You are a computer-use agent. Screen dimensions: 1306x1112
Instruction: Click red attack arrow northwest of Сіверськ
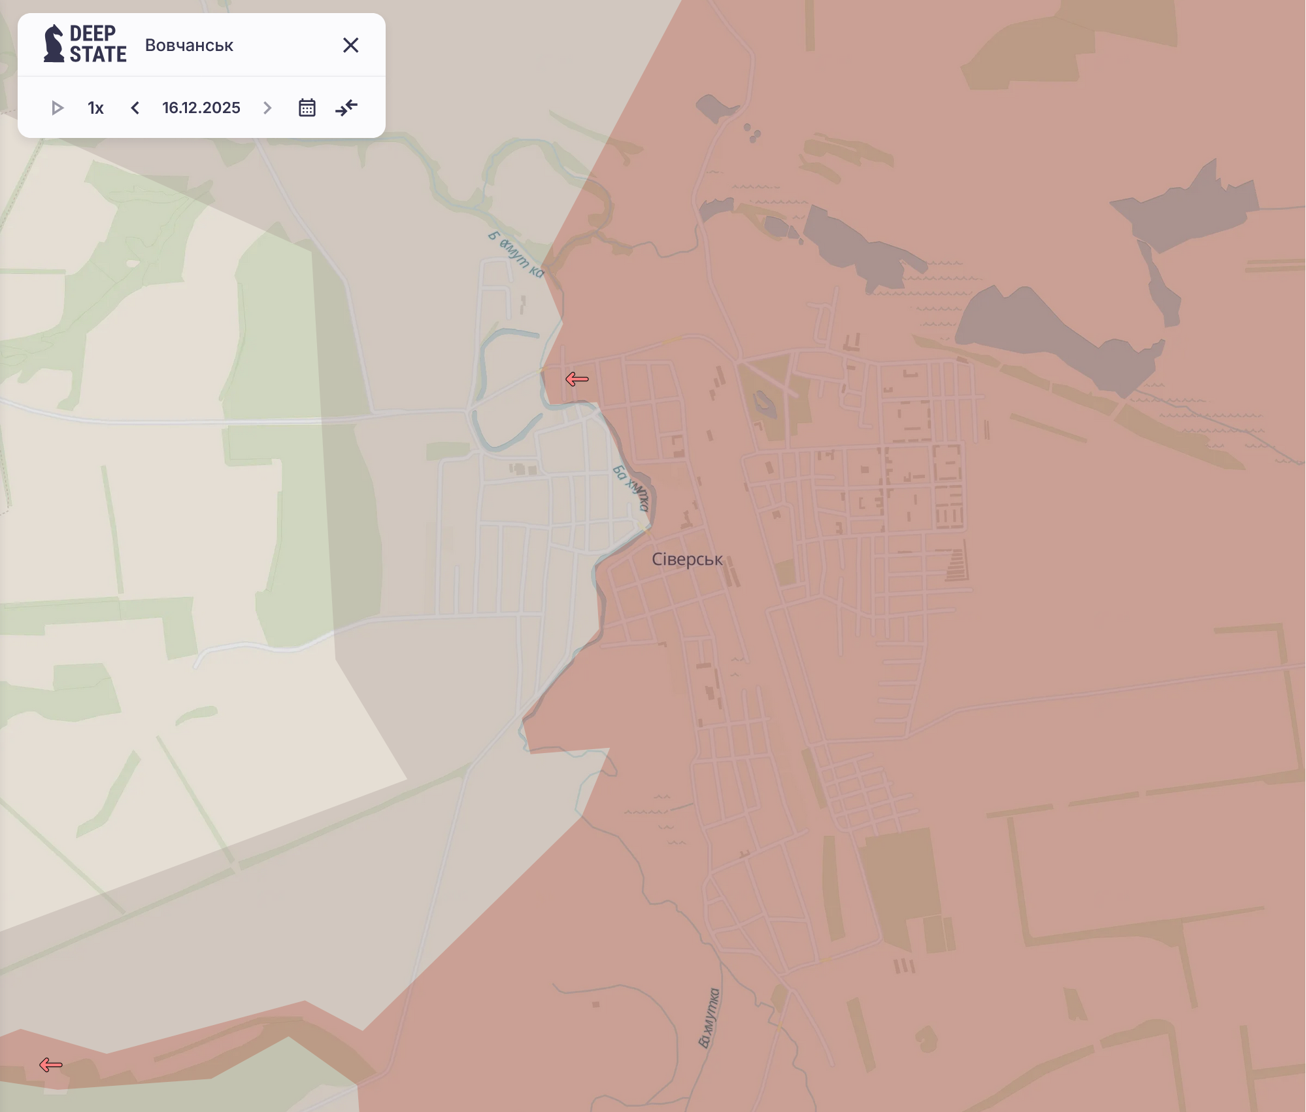pyautogui.click(x=577, y=379)
